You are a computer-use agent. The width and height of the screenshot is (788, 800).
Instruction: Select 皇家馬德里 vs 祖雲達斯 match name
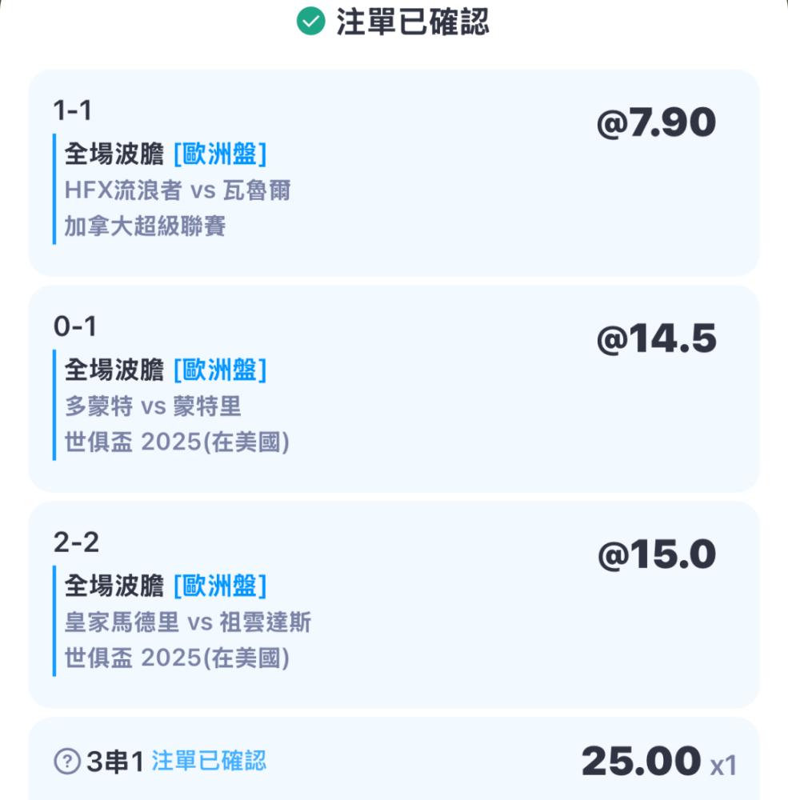(x=188, y=622)
